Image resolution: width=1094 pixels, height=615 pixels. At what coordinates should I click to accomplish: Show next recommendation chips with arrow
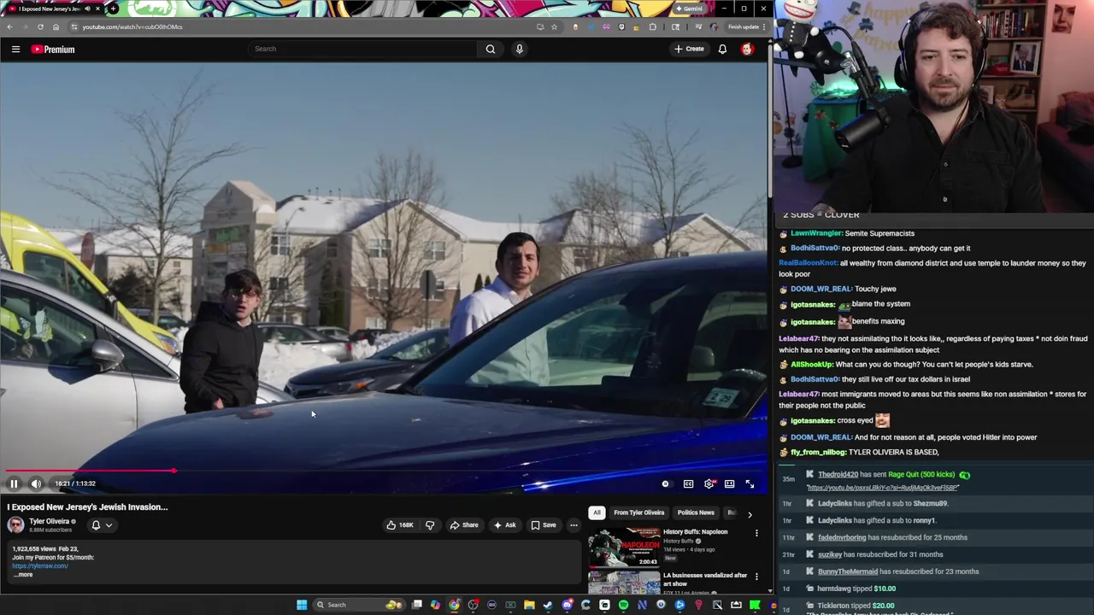click(x=750, y=514)
